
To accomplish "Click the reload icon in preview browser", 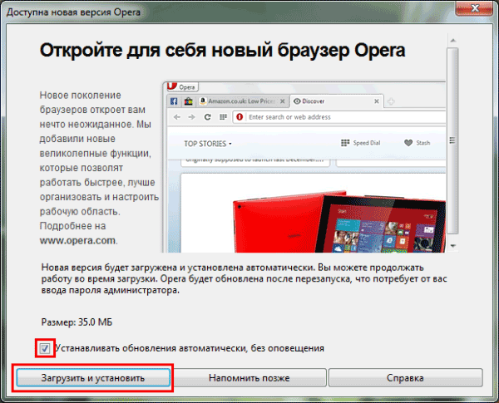I will (x=207, y=117).
